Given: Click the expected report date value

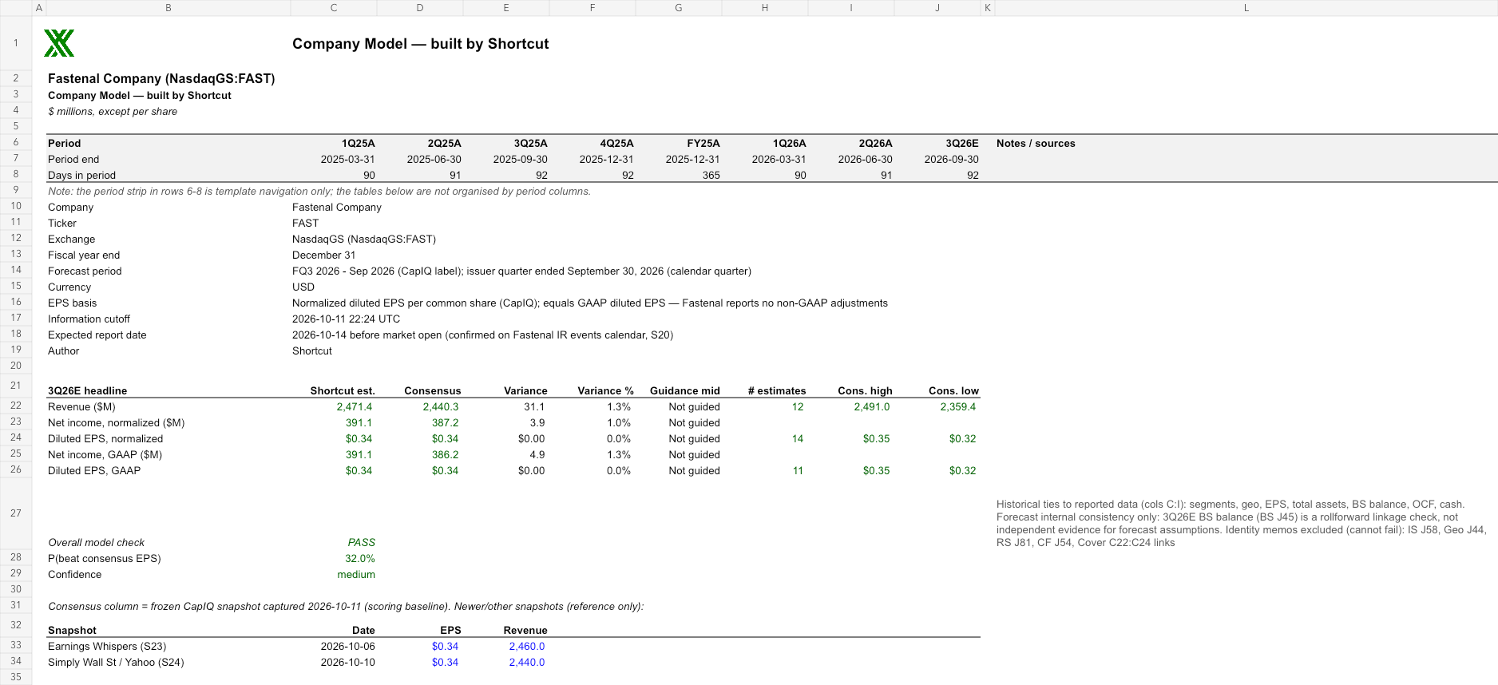Looking at the screenshot, I should (482, 335).
